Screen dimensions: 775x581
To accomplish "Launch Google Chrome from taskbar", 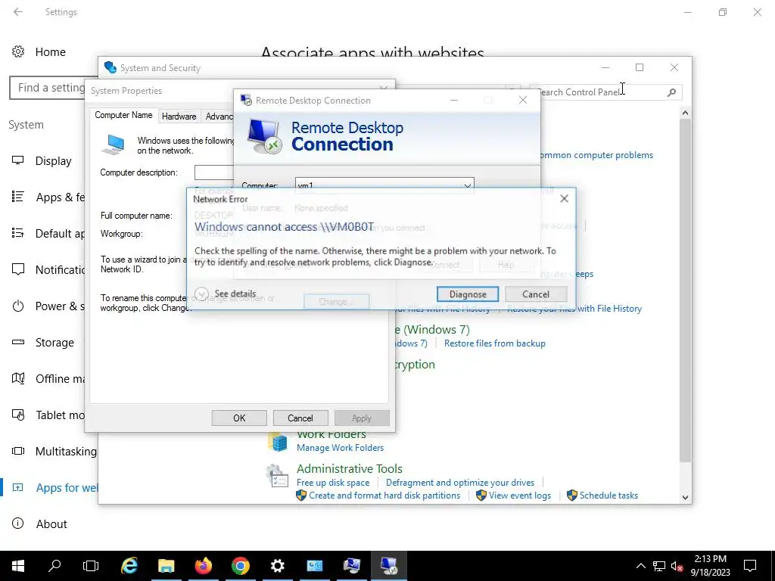I will coord(240,566).
